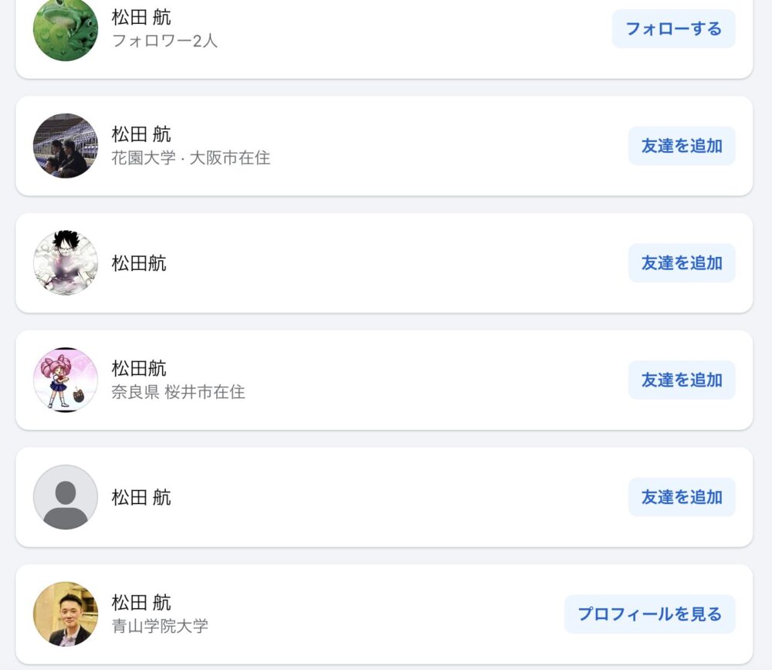
Task: Open the green frog profile picture
Action: point(66,29)
